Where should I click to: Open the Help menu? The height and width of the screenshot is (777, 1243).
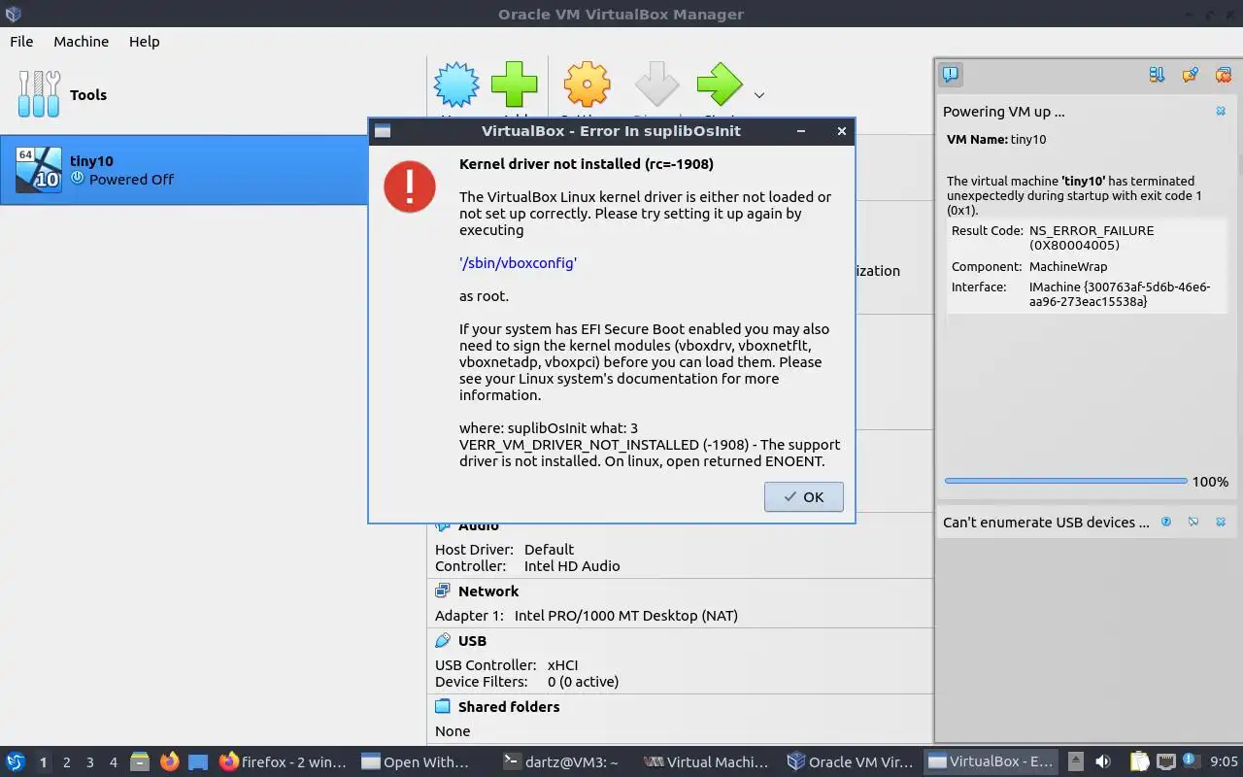[x=145, y=42]
